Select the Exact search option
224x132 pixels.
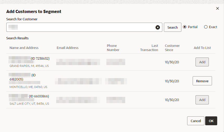click(x=206, y=27)
